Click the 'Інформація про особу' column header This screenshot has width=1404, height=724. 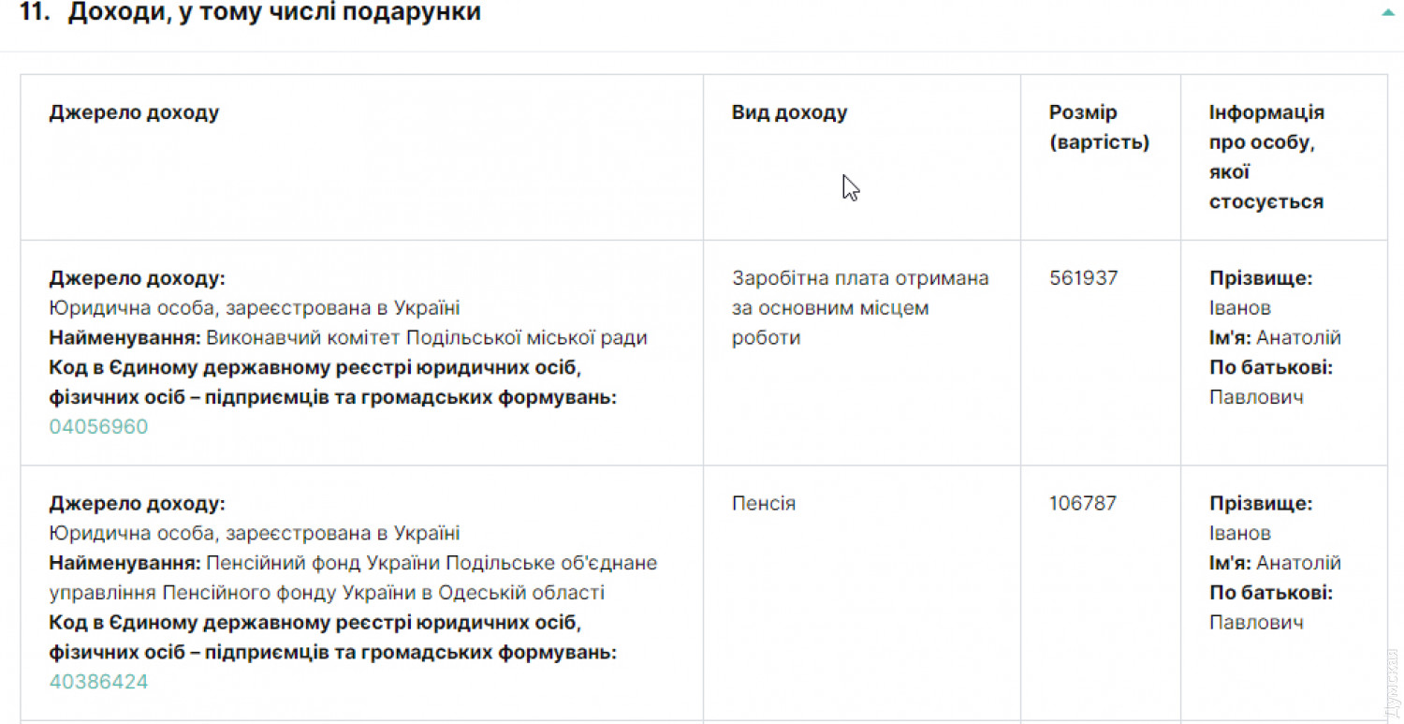[1266, 156]
